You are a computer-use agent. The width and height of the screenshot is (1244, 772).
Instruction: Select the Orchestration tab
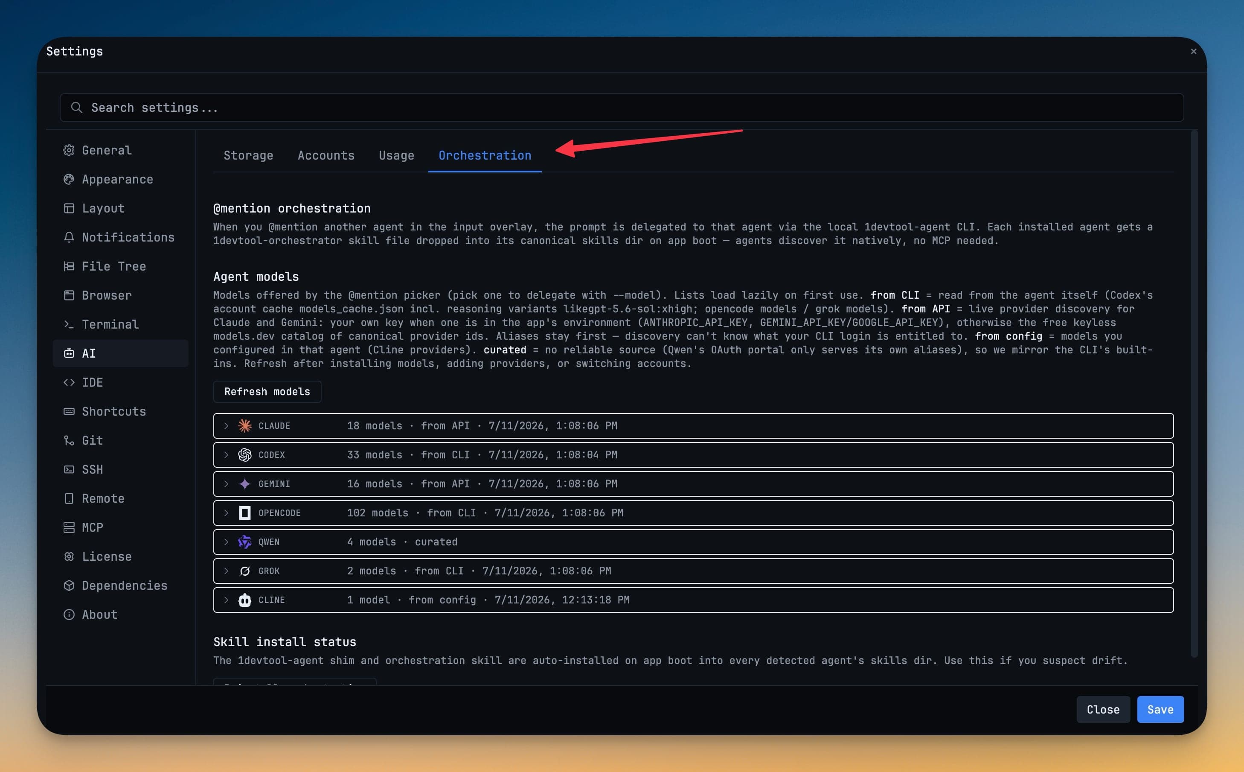coord(485,155)
